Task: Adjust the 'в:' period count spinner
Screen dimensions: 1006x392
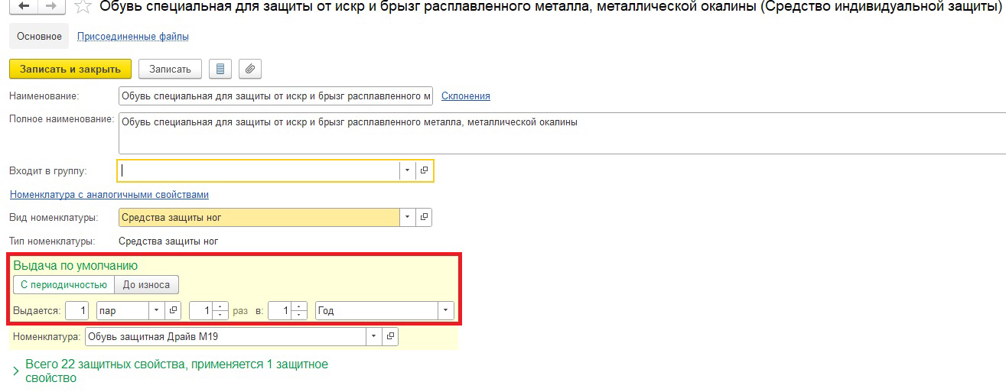Action: 301,311
